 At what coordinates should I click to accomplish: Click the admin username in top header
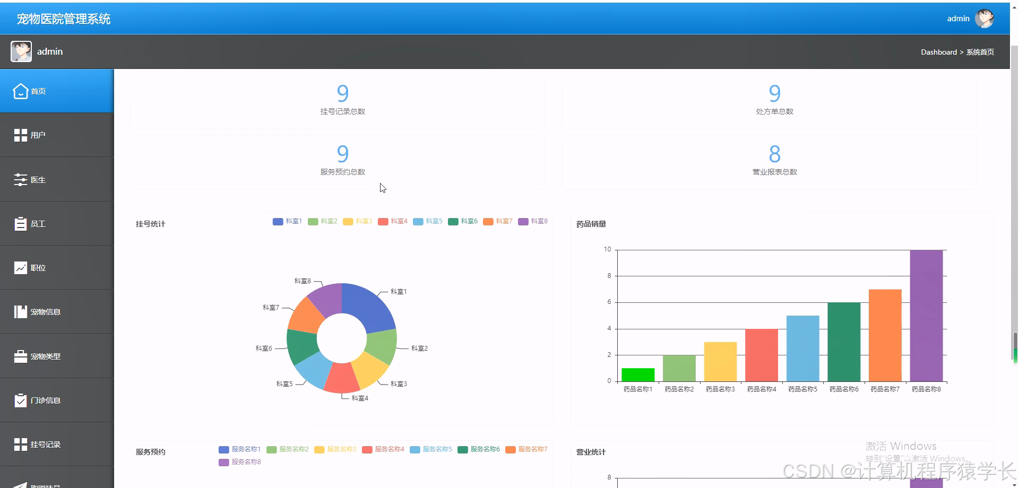tap(958, 19)
